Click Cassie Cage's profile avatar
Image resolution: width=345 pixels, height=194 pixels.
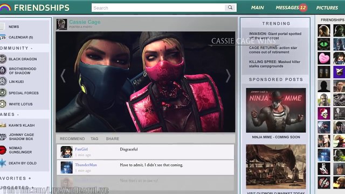pos(61,24)
